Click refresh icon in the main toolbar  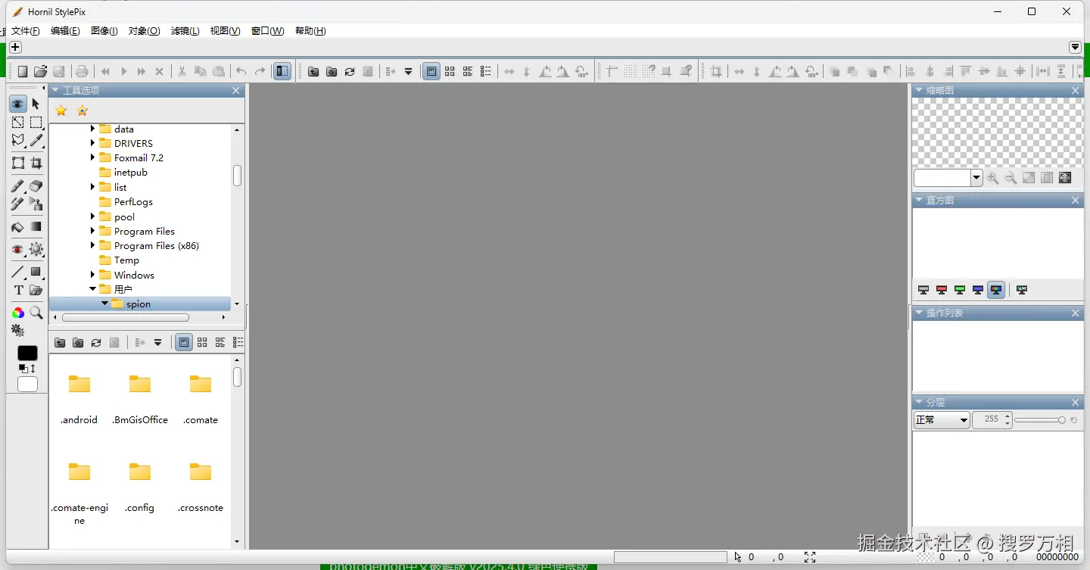350,71
